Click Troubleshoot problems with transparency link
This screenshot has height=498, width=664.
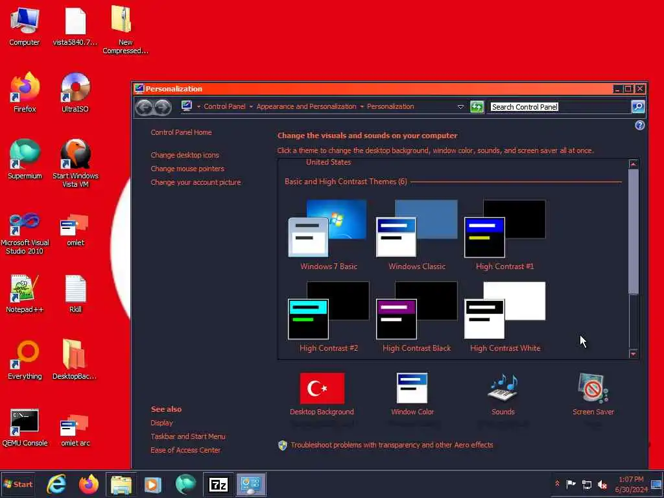pos(392,445)
